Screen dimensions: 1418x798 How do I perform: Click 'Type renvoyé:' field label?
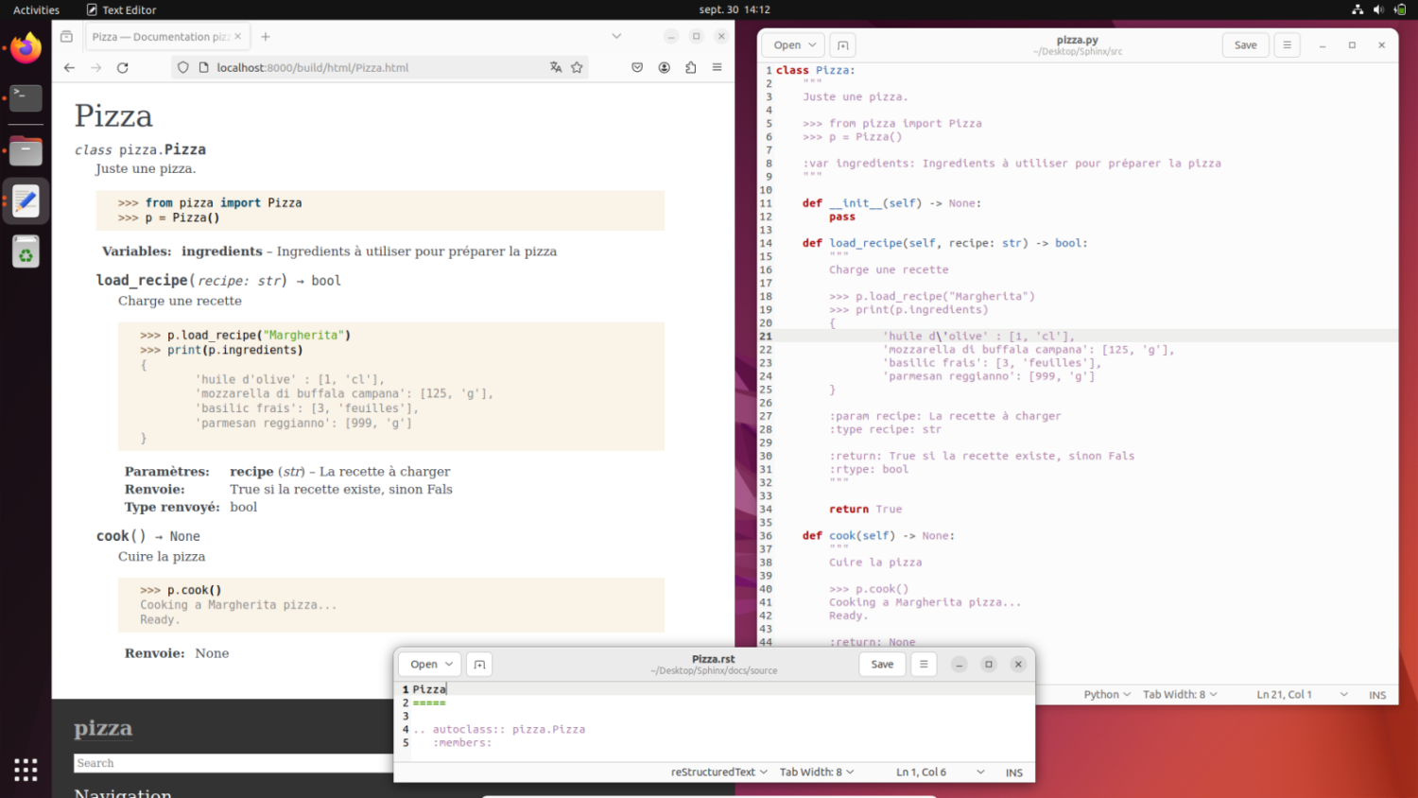(172, 507)
